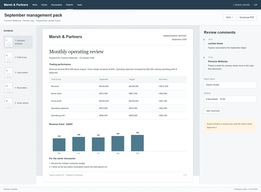Open the Work menu item

click(35, 5)
